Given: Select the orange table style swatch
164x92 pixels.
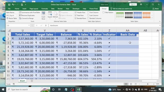Looking at the screenshot, I should [x=146, y=15].
